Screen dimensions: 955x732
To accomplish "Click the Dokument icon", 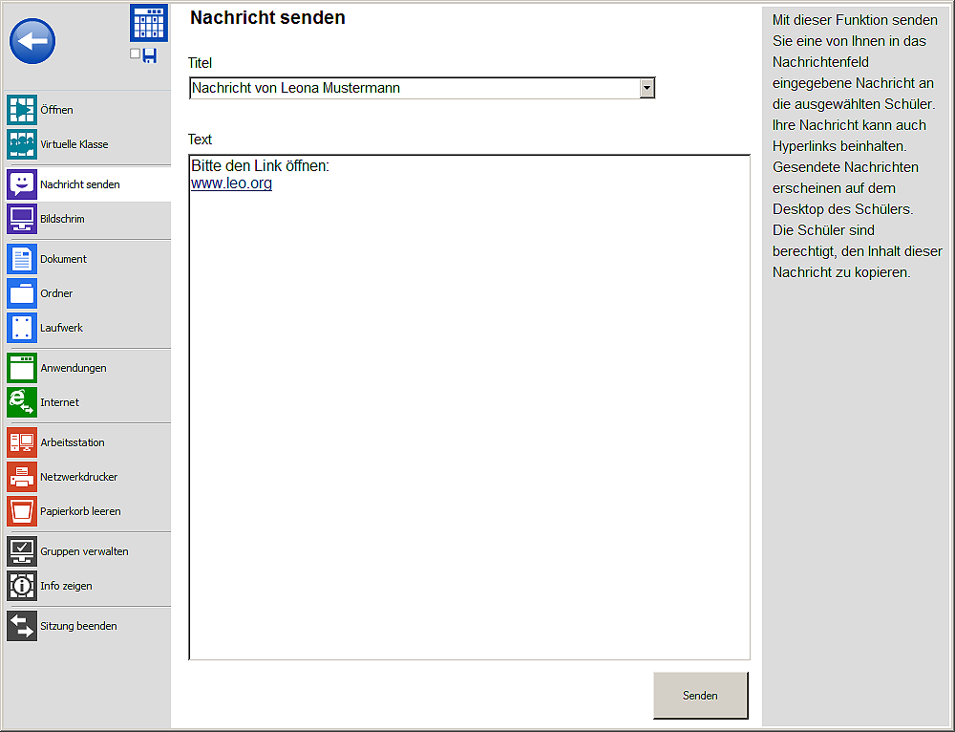I will coord(22,259).
